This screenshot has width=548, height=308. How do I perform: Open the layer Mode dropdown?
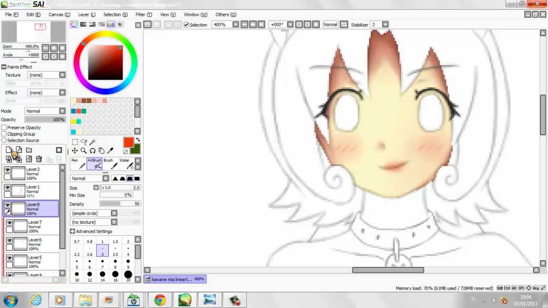click(x=45, y=111)
